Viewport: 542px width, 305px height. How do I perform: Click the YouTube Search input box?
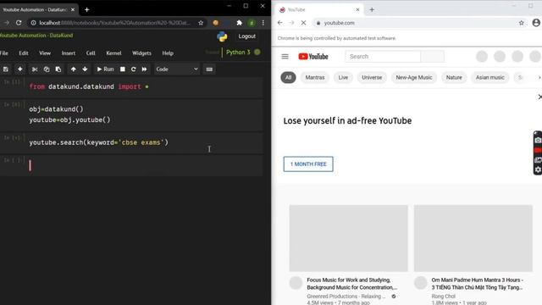click(383, 57)
